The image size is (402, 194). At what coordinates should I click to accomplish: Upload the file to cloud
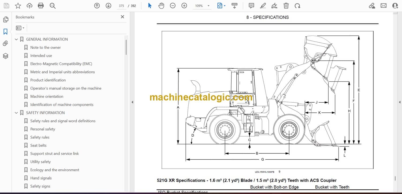[x=29, y=6]
